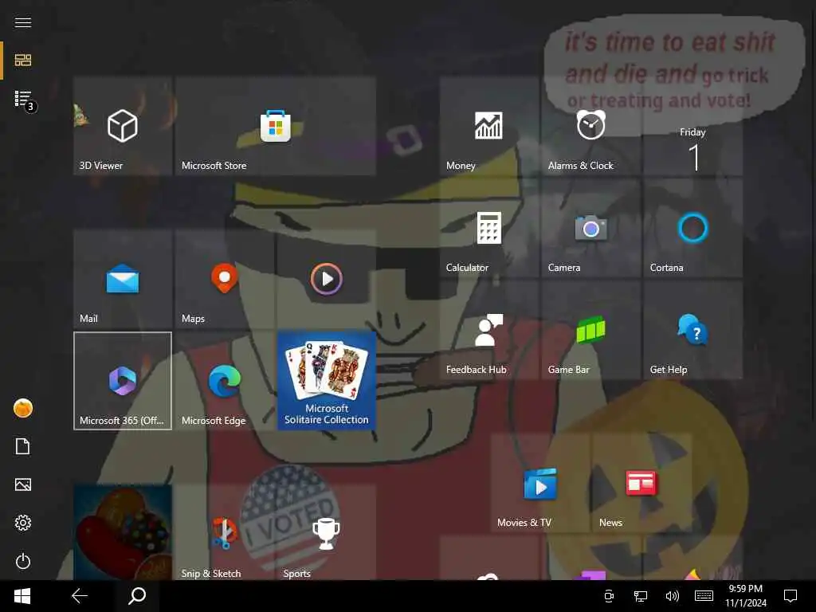Open the News tile
The image size is (816, 612).
(642, 483)
